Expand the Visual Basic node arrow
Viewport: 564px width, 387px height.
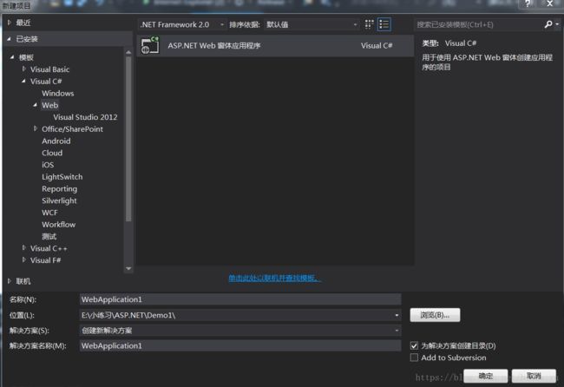[x=23, y=69]
